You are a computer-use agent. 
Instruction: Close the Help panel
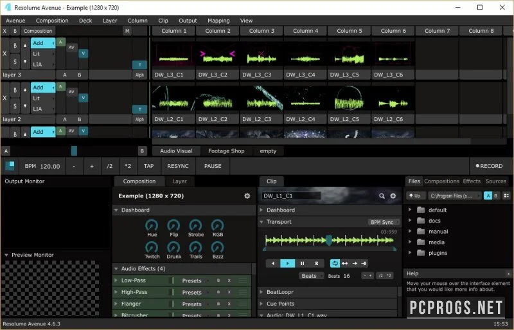point(508,273)
